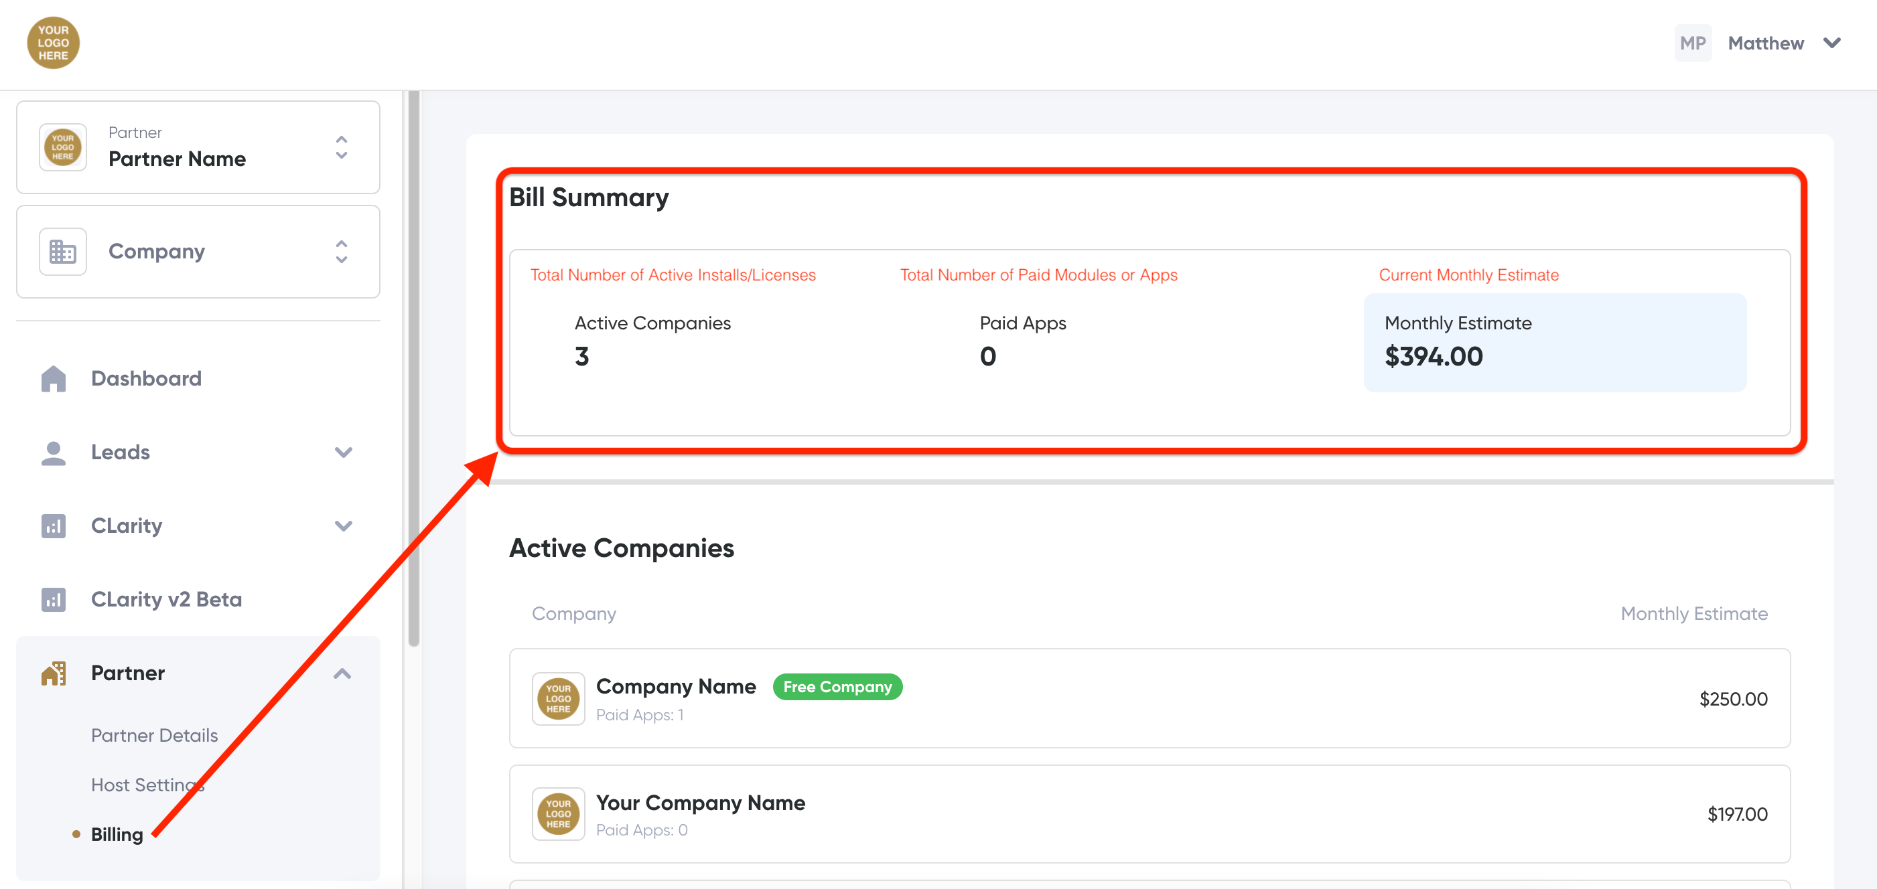Click the Partner buildings icon in sidebar

53,673
